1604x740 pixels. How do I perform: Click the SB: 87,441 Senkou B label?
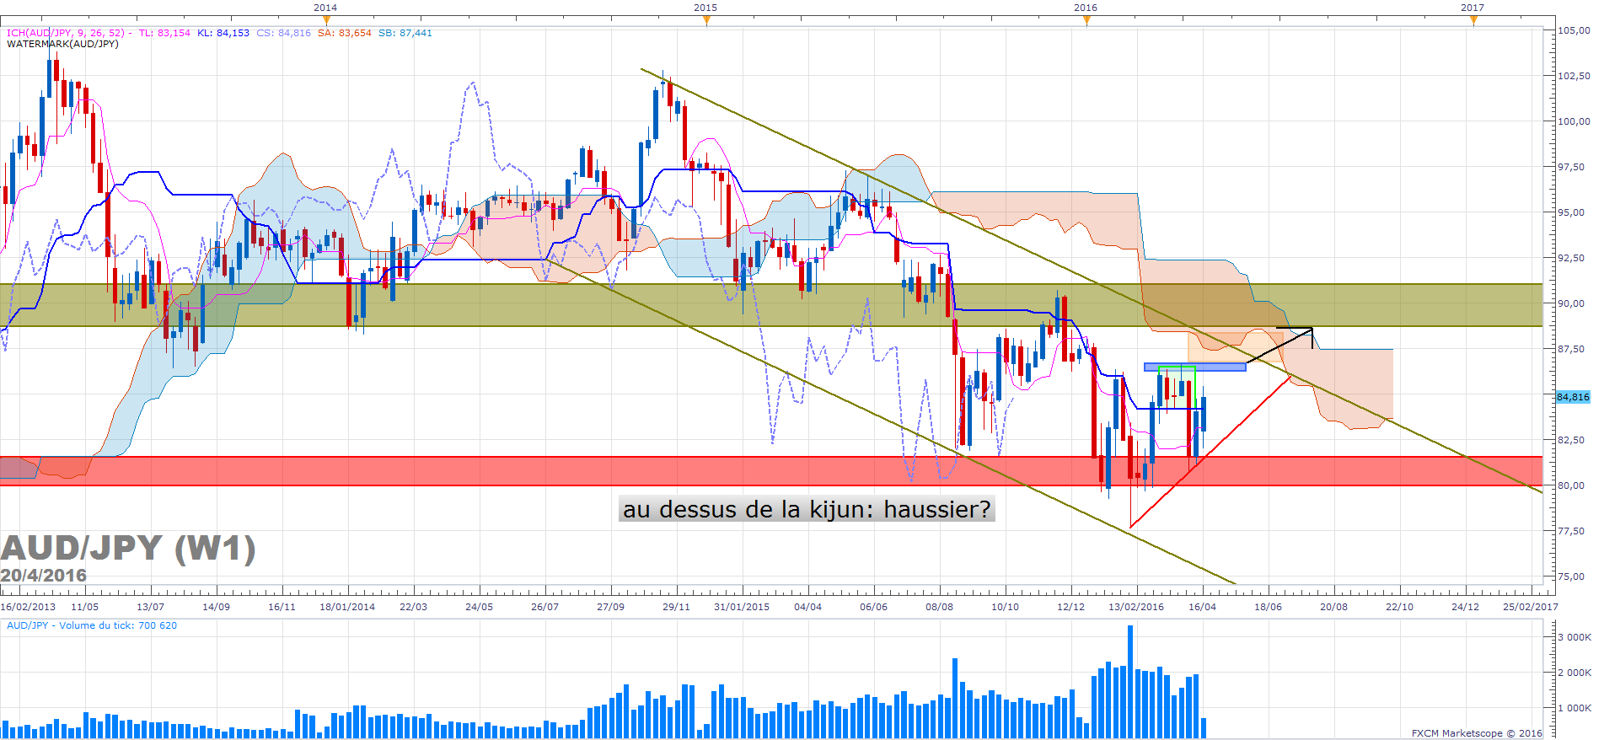coord(405,33)
